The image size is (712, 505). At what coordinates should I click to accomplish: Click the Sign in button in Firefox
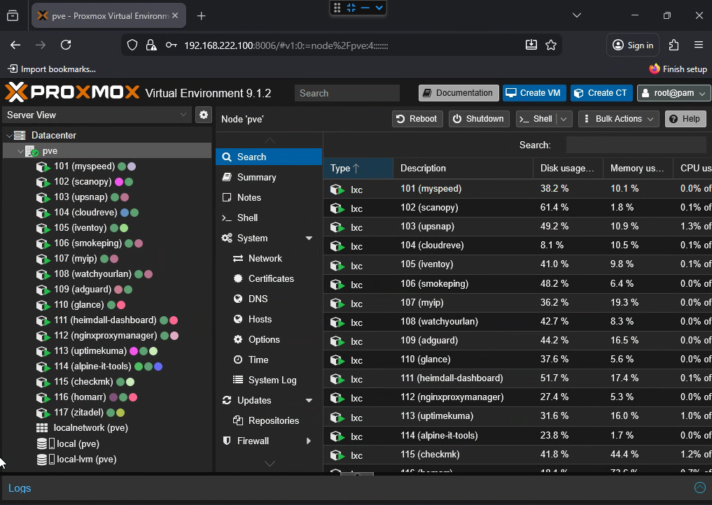coord(633,45)
